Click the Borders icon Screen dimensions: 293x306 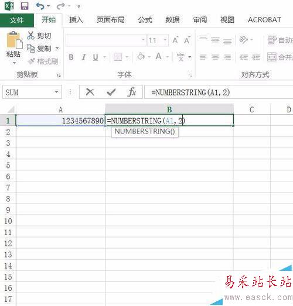(118, 57)
